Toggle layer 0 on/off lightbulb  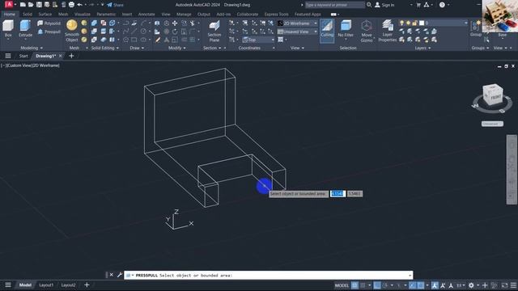coord(401,23)
